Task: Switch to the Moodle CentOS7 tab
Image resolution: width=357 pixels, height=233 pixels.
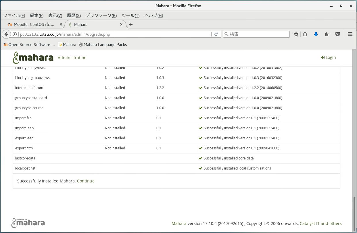Action: coord(34,24)
